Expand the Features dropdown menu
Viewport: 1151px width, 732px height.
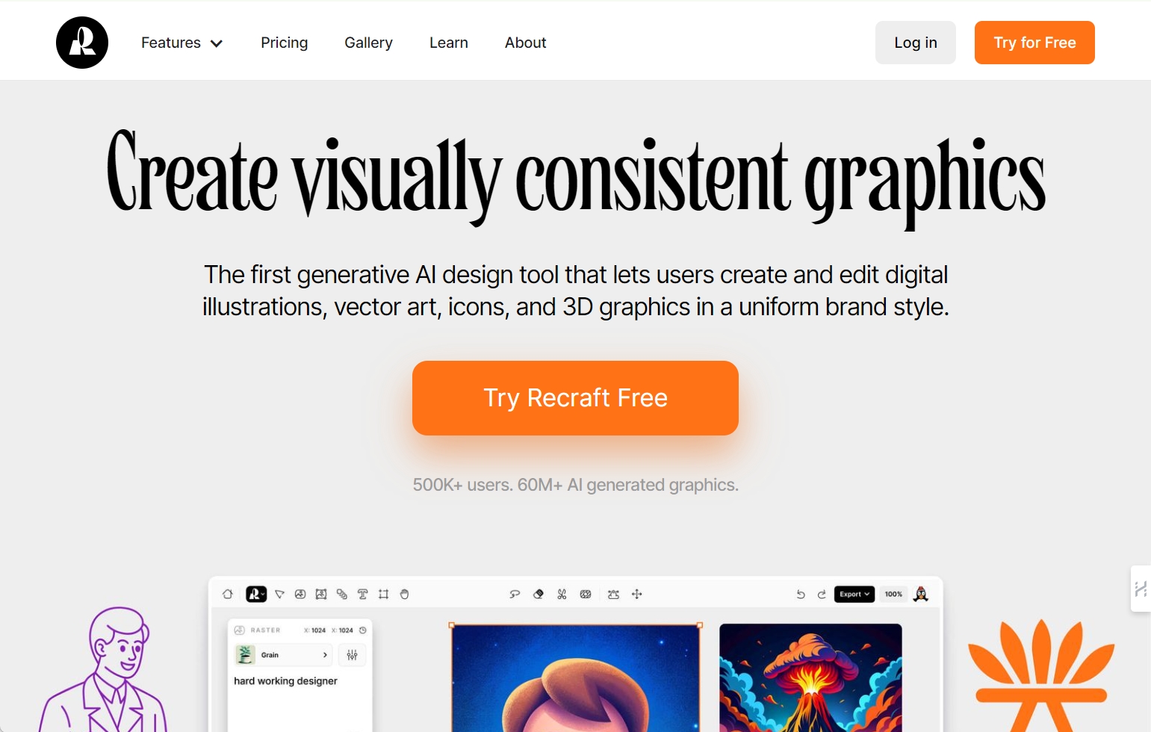(182, 43)
